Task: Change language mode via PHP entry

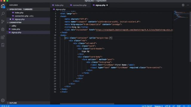Action: (179, 106)
